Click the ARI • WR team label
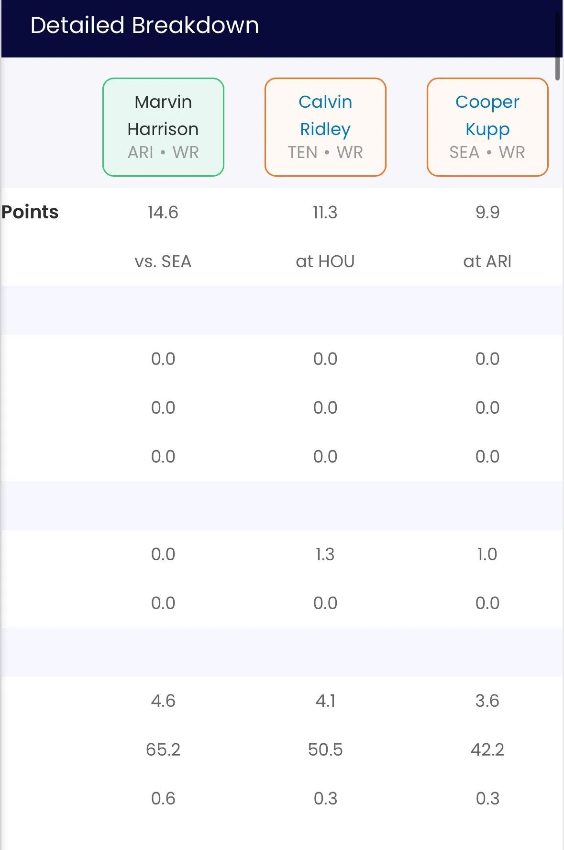 [x=163, y=152]
